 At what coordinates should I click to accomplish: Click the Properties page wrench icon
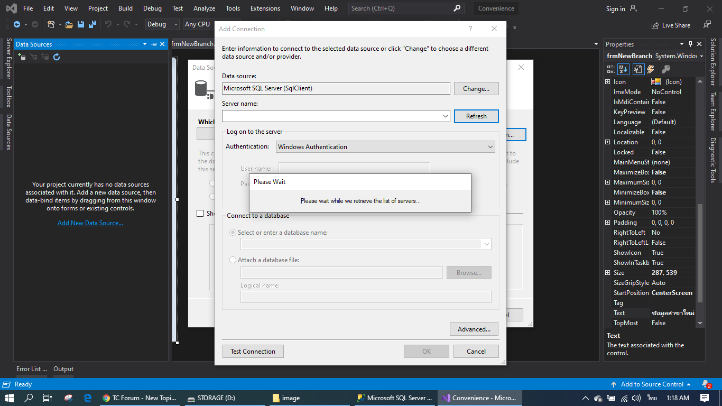[x=638, y=69]
